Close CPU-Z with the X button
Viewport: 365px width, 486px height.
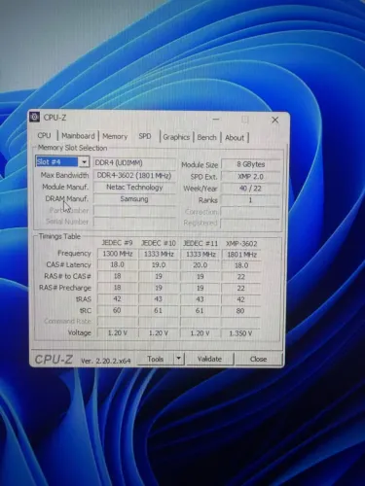coord(275,121)
